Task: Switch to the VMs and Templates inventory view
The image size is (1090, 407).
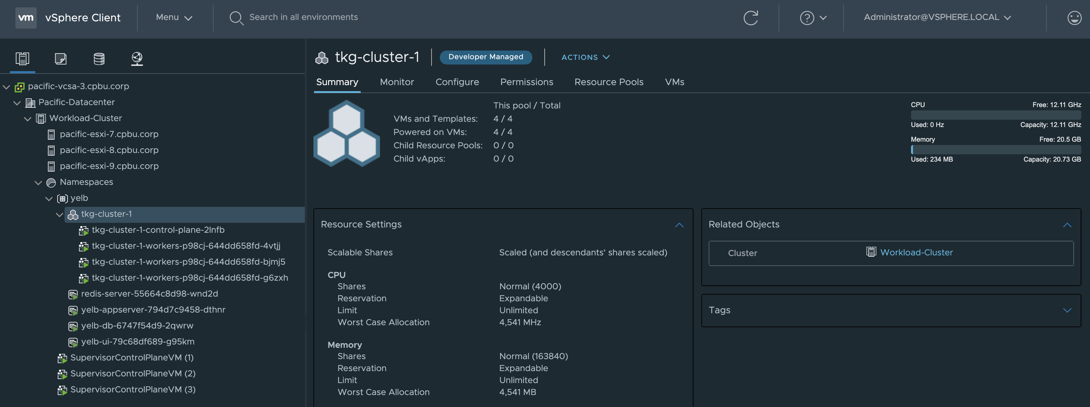Action: (61, 59)
